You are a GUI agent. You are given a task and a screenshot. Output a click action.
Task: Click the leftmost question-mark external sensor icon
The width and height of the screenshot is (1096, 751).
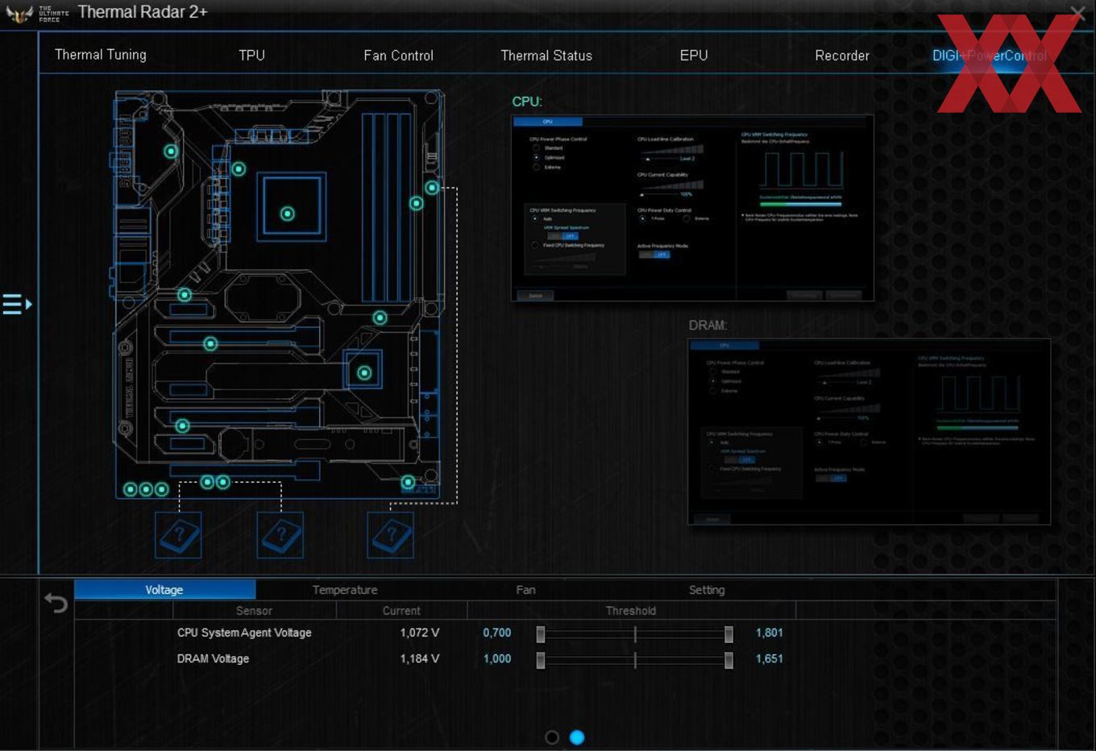pos(178,535)
